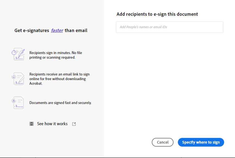The image size is (235, 158).
Task: Click the filmstrip icon beside See how it works
Action: (x=32, y=124)
